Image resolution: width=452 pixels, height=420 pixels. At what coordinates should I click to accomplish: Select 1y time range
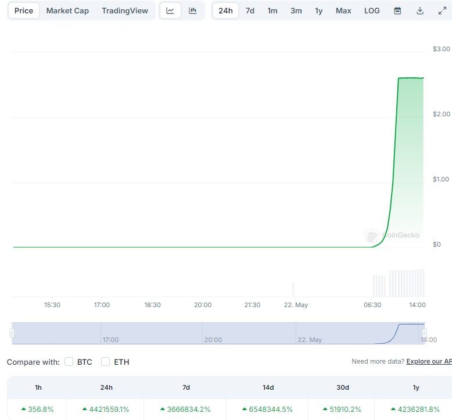coord(319,10)
